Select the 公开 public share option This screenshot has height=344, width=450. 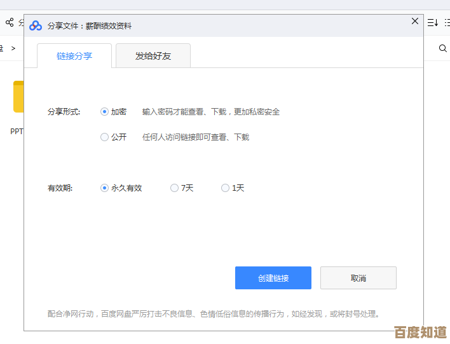(105, 137)
